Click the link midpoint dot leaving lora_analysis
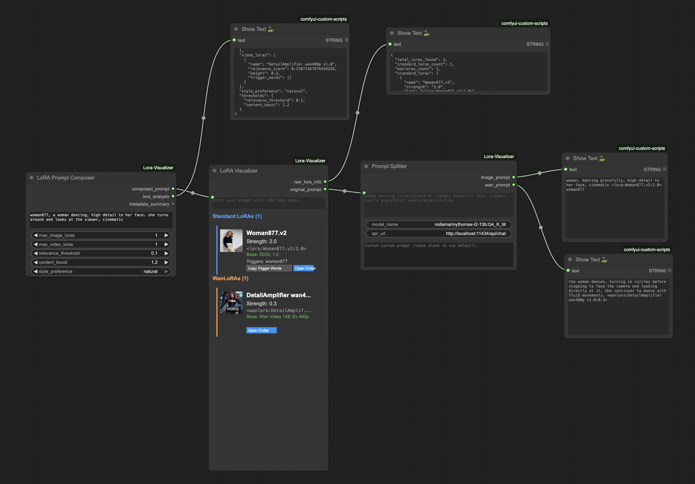The image size is (695, 484). [203, 118]
